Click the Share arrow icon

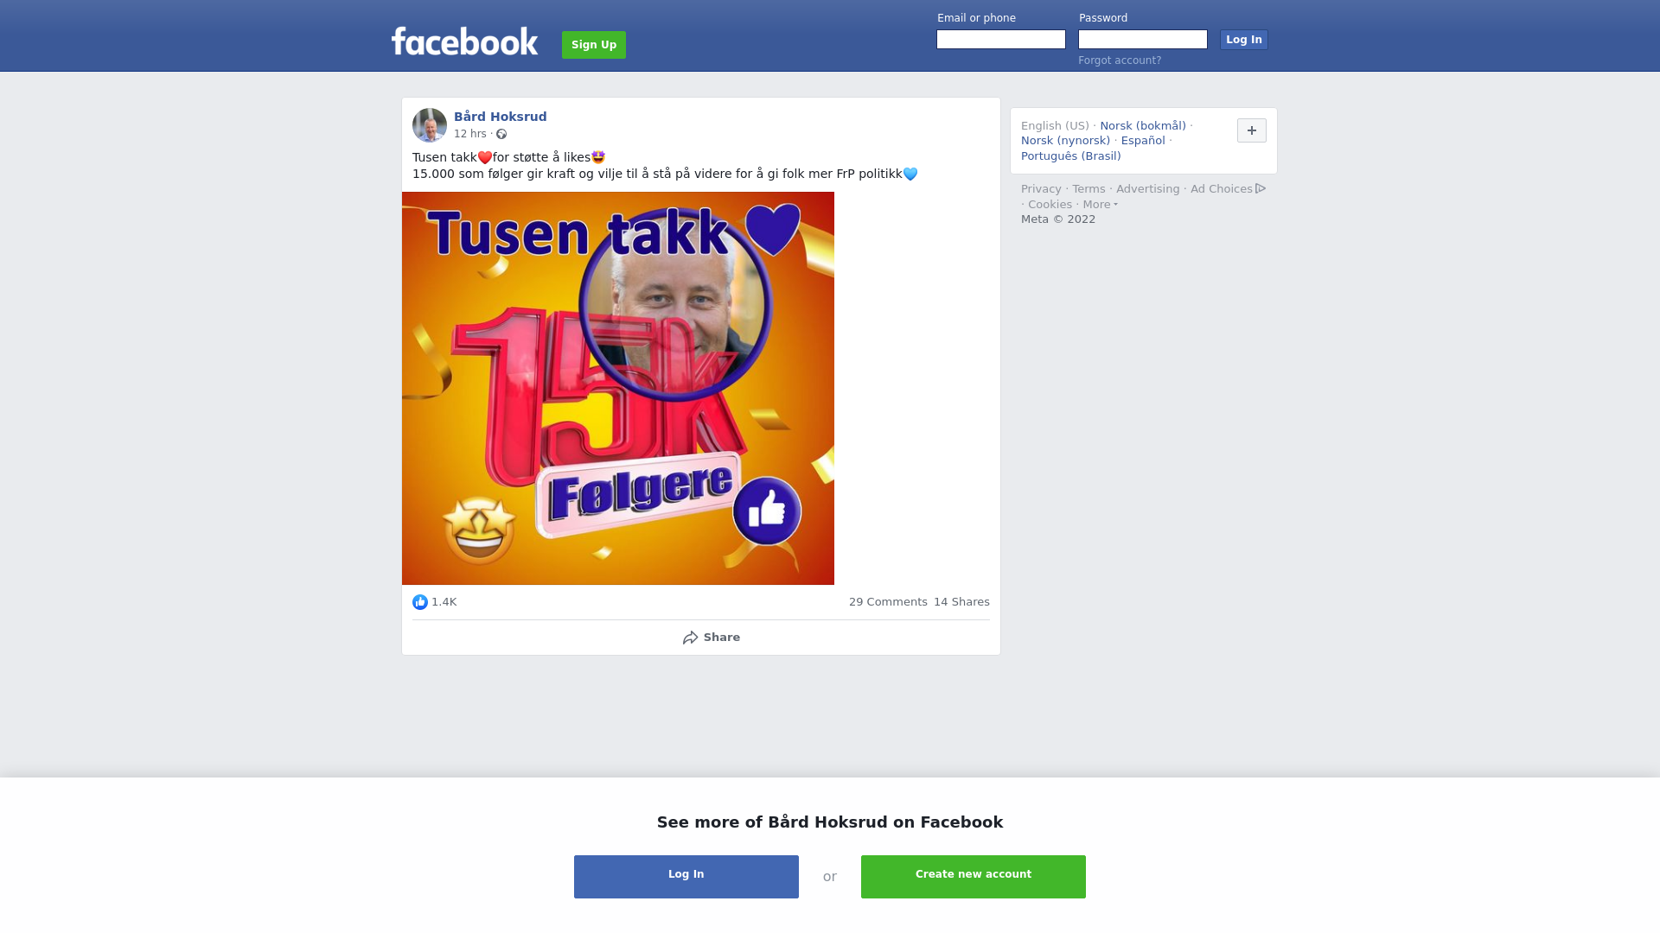coord(690,638)
